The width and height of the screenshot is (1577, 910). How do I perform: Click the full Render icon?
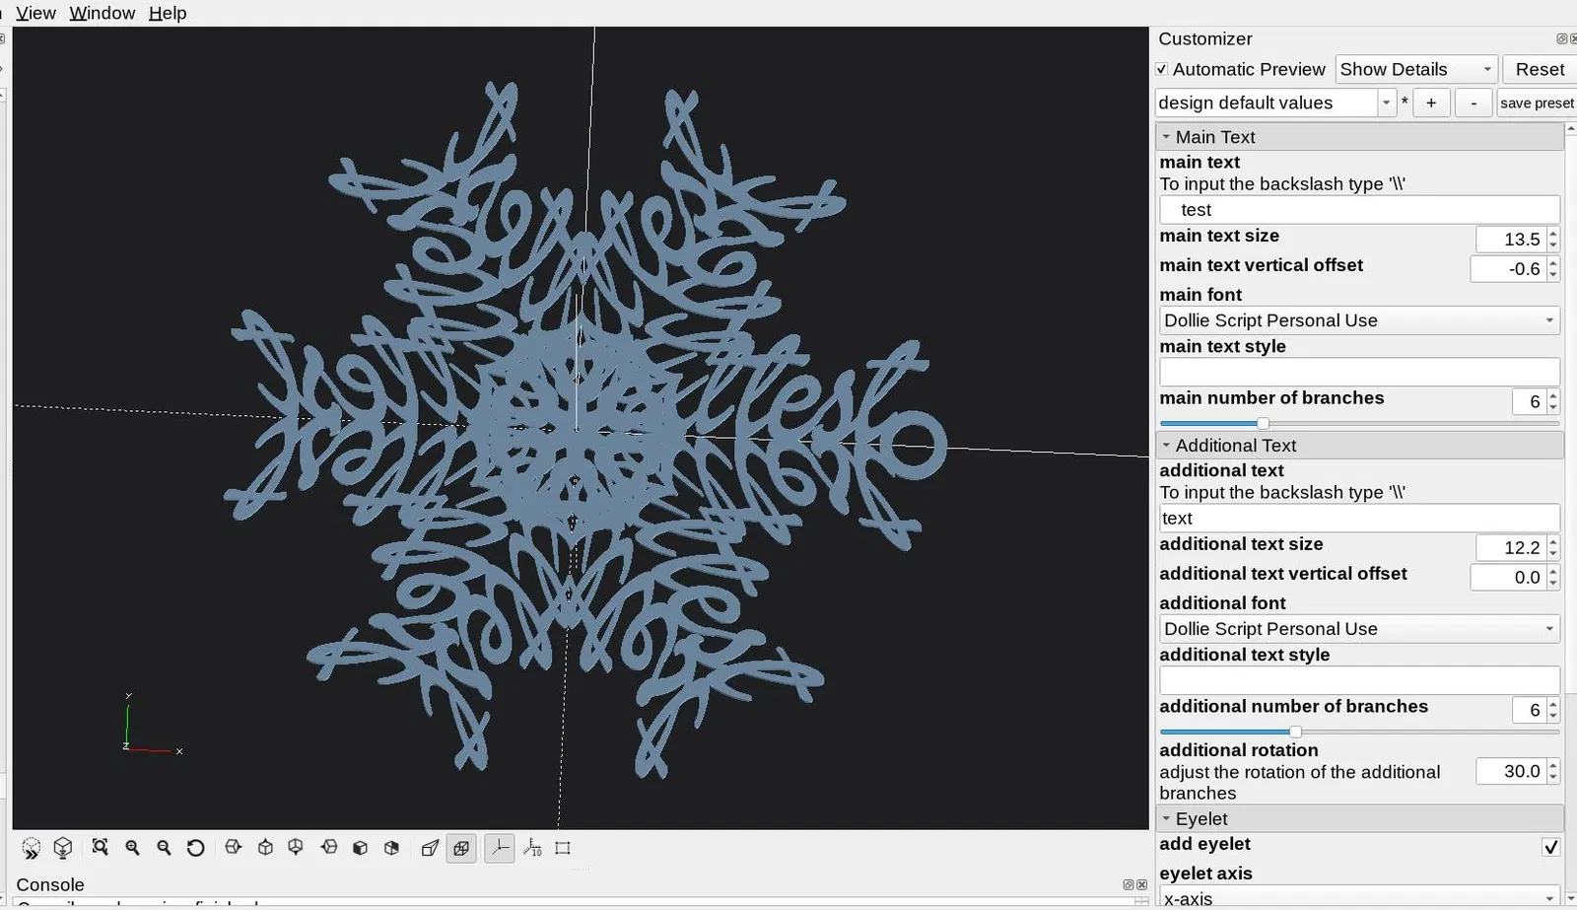(x=63, y=848)
